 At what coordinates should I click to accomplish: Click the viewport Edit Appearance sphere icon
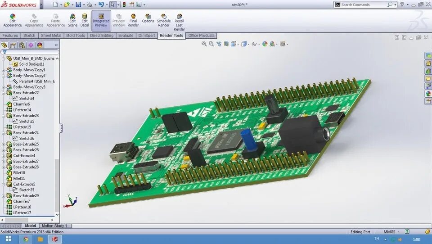pos(265,44)
